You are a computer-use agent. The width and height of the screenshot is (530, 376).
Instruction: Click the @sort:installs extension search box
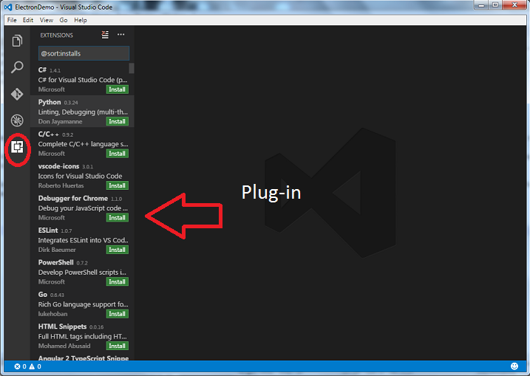(x=84, y=53)
